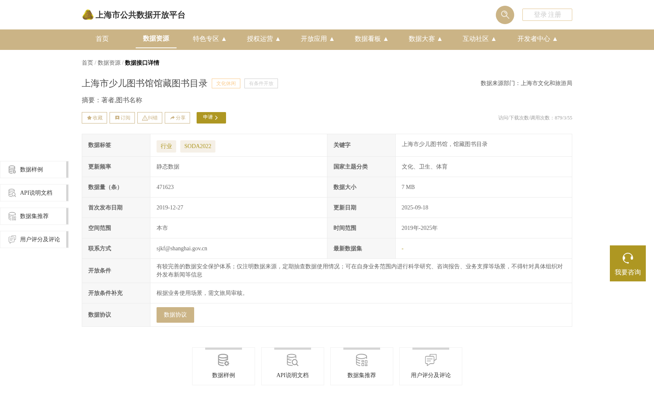The width and height of the screenshot is (654, 409).
Task: Click the 7 MB data size value
Action: pos(408,187)
